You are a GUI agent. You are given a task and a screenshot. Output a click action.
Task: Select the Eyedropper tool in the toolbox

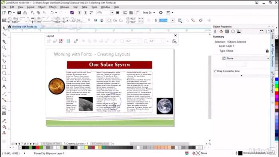[4, 121]
